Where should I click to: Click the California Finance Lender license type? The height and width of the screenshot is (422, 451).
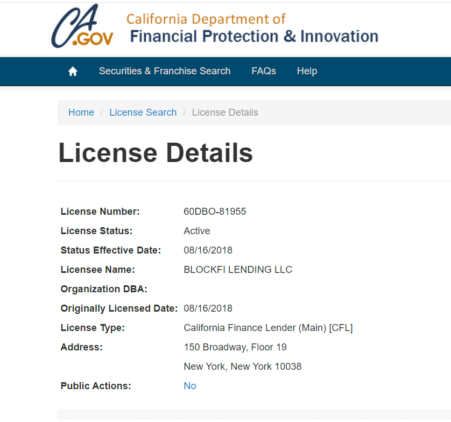(x=268, y=328)
